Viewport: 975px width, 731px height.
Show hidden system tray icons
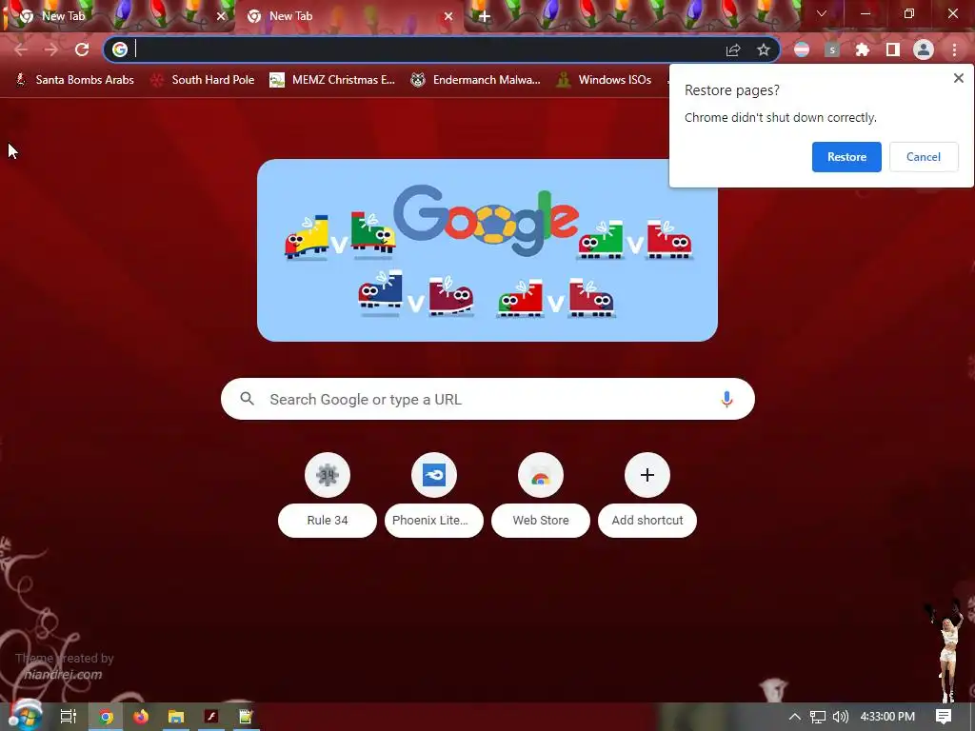coord(795,717)
